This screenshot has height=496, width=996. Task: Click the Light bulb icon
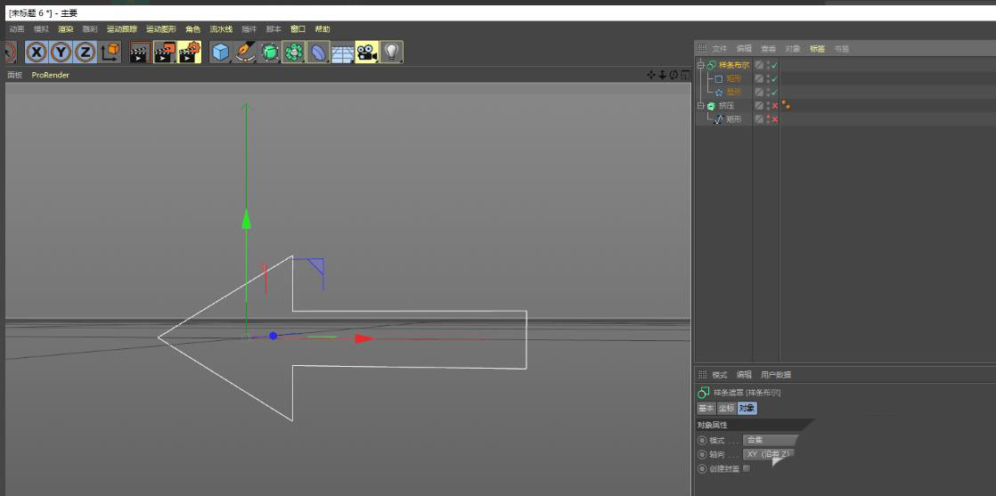pyautogui.click(x=392, y=53)
